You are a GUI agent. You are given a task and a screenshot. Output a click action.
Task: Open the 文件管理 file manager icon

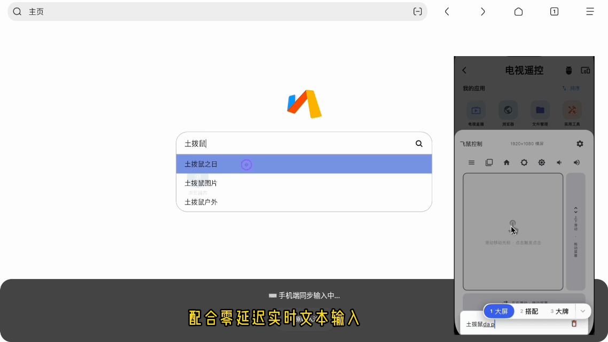click(x=540, y=111)
